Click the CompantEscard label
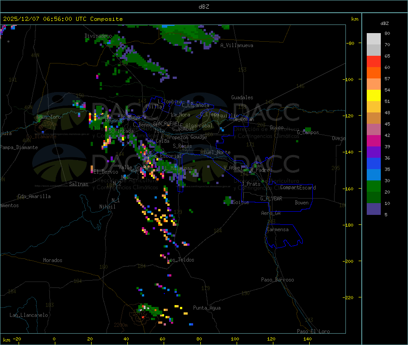The image size is (408, 345). (298, 188)
